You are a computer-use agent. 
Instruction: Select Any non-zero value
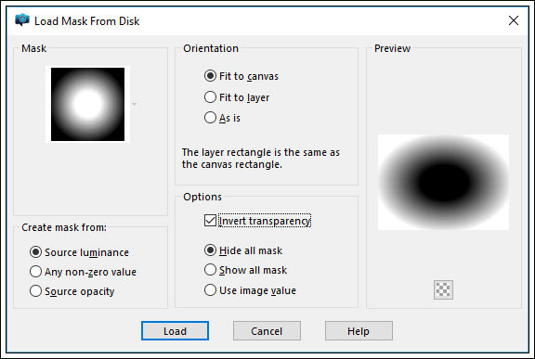point(83,272)
